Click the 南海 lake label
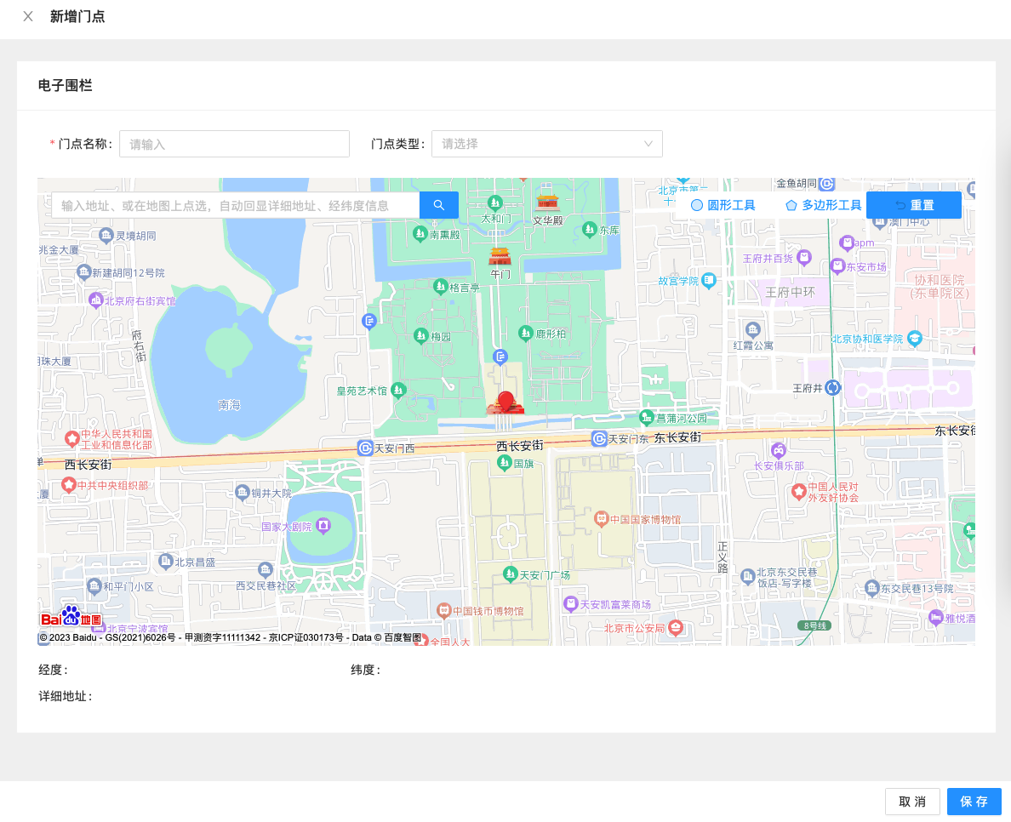Viewport: 1011px width, 822px height. (x=230, y=405)
